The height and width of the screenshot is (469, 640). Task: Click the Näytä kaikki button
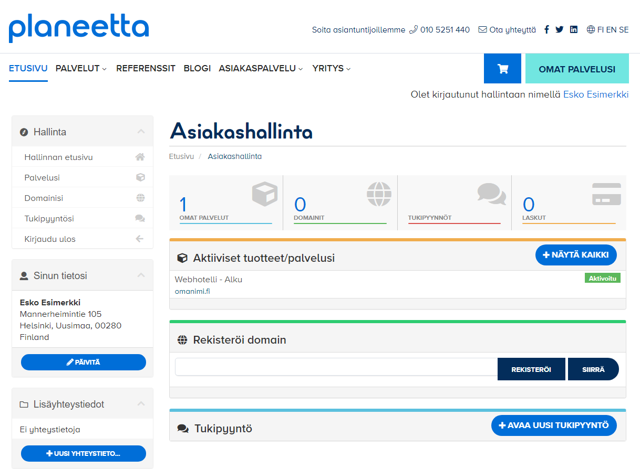tap(576, 255)
